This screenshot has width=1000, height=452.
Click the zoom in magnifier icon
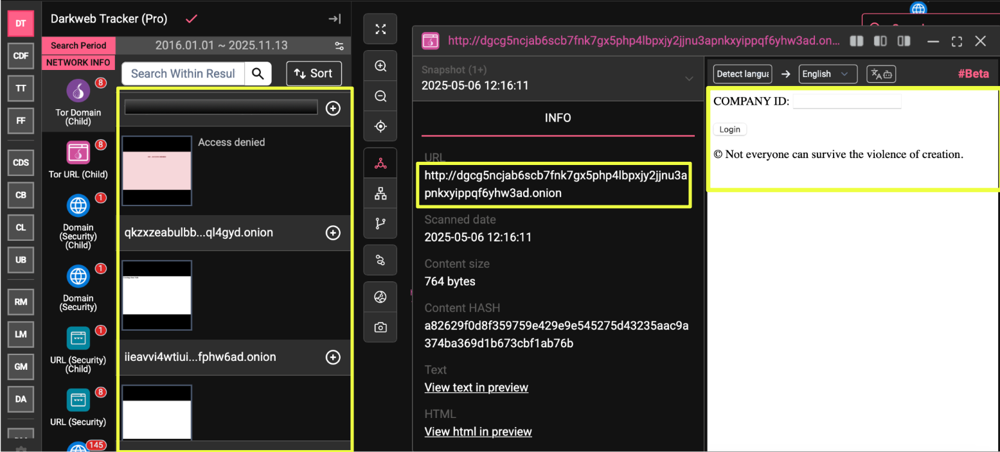pos(380,66)
